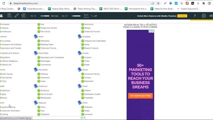Close the bottom banner ad

click(84, 118)
